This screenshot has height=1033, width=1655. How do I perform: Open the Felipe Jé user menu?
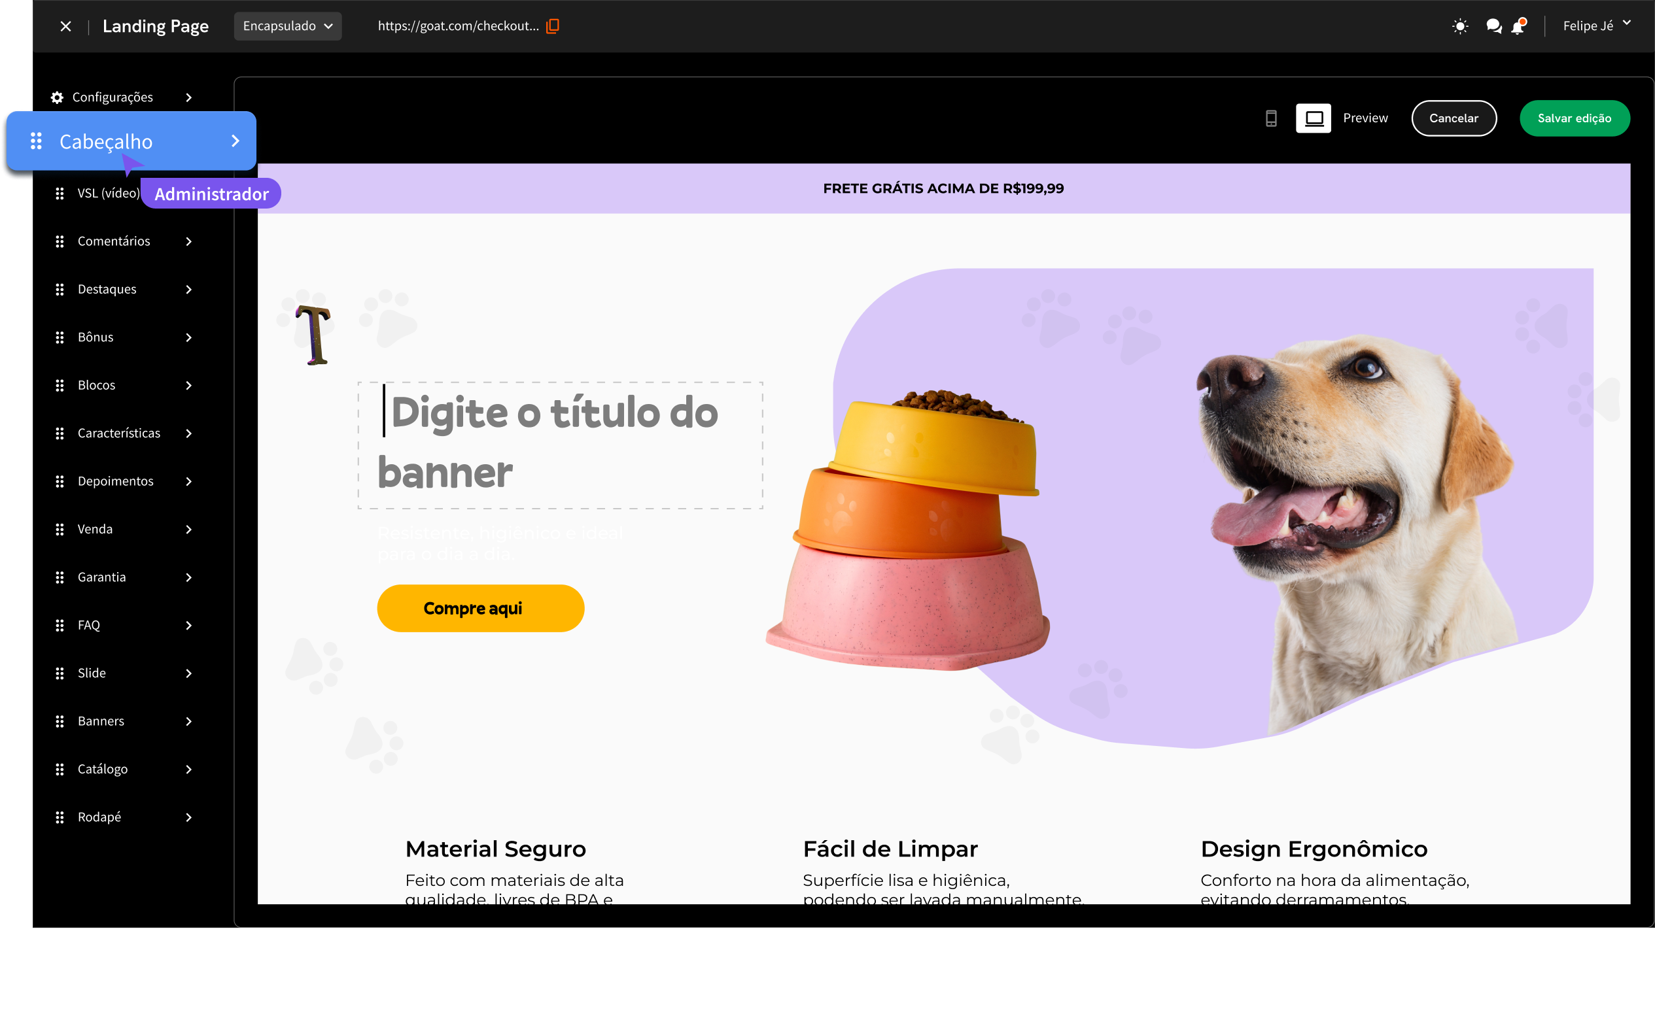[x=1596, y=26]
